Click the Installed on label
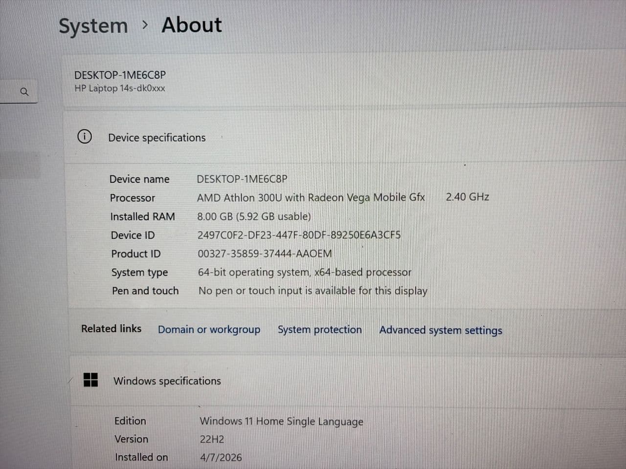Viewport: 626px width, 469px height. [141, 457]
